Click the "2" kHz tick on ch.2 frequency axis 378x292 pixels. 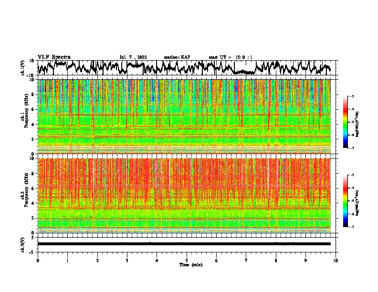coord(33,218)
